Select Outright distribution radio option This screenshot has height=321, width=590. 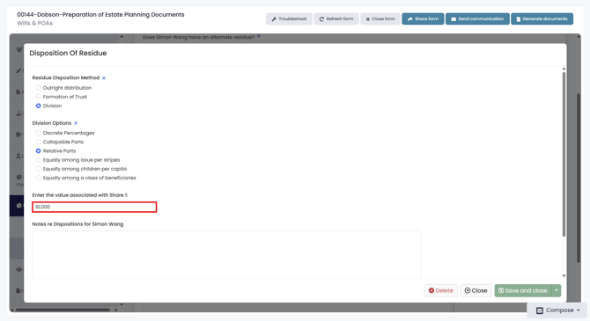click(39, 88)
